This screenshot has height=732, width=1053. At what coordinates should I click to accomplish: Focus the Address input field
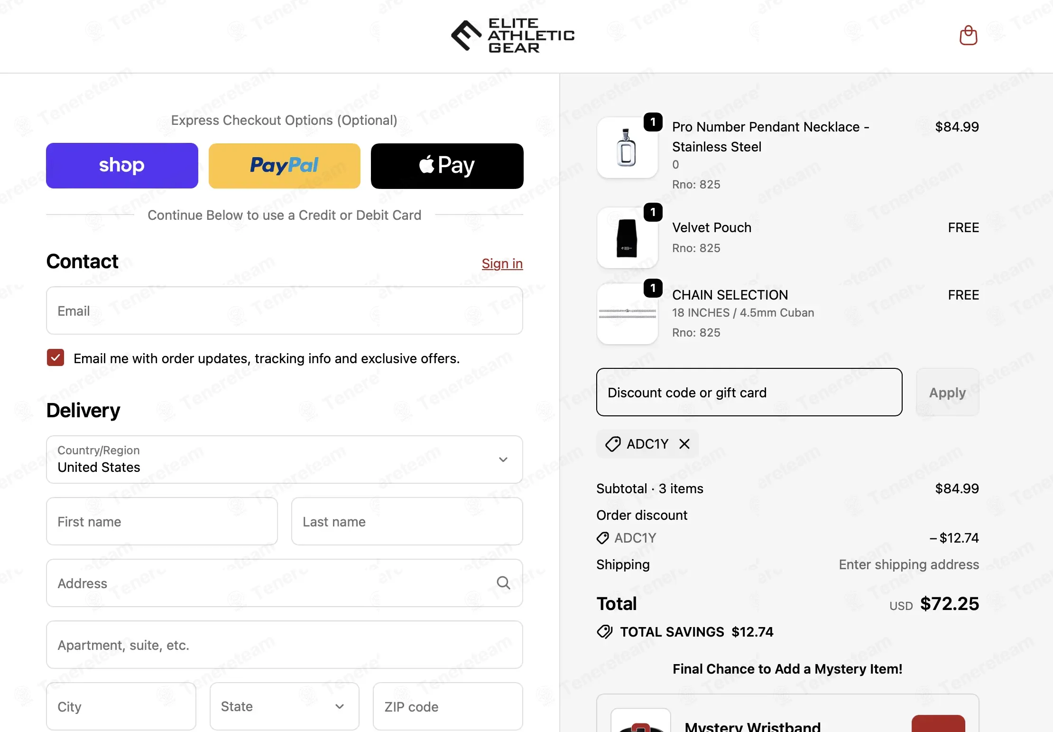point(285,583)
